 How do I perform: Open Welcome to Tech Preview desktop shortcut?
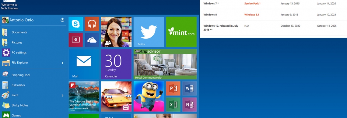click(x=9, y=5)
